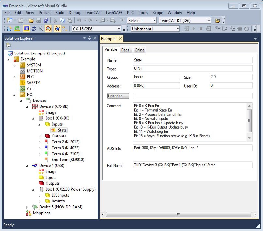Pin the Solution Explorer panel
The height and width of the screenshot is (231, 263).
click(x=89, y=38)
